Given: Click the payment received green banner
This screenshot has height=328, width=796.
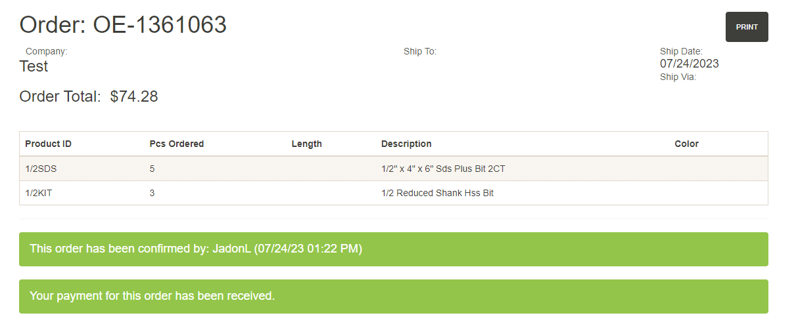Looking at the screenshot, I should pyautogui.click(x=393, y=297).
